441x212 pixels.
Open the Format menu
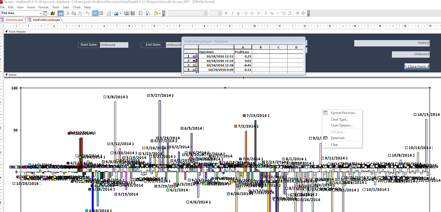tap(43, 7)
